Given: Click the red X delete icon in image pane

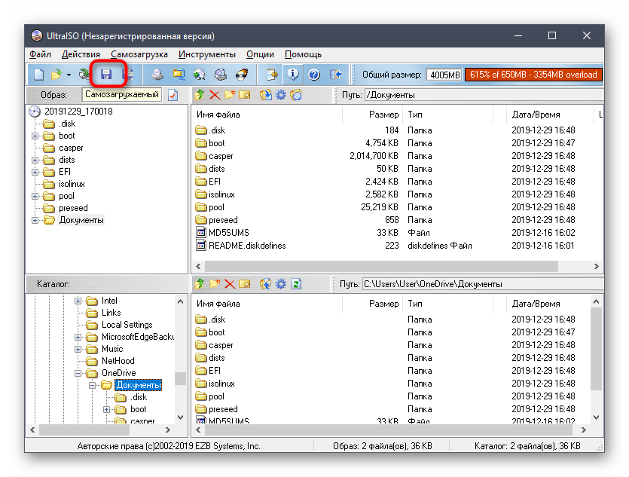Looking at the screenshot, I should pyautogui.click(x=215, y=95).
